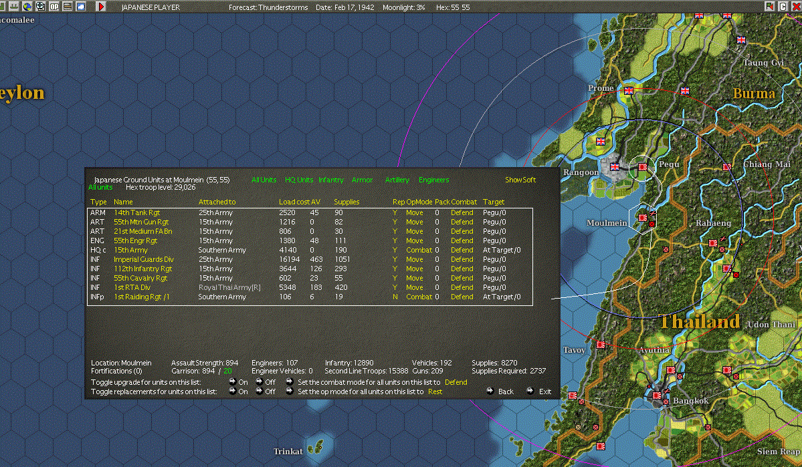Select Japanese flag base at Moulmein
802x467 pixels.
coord(642,218)
